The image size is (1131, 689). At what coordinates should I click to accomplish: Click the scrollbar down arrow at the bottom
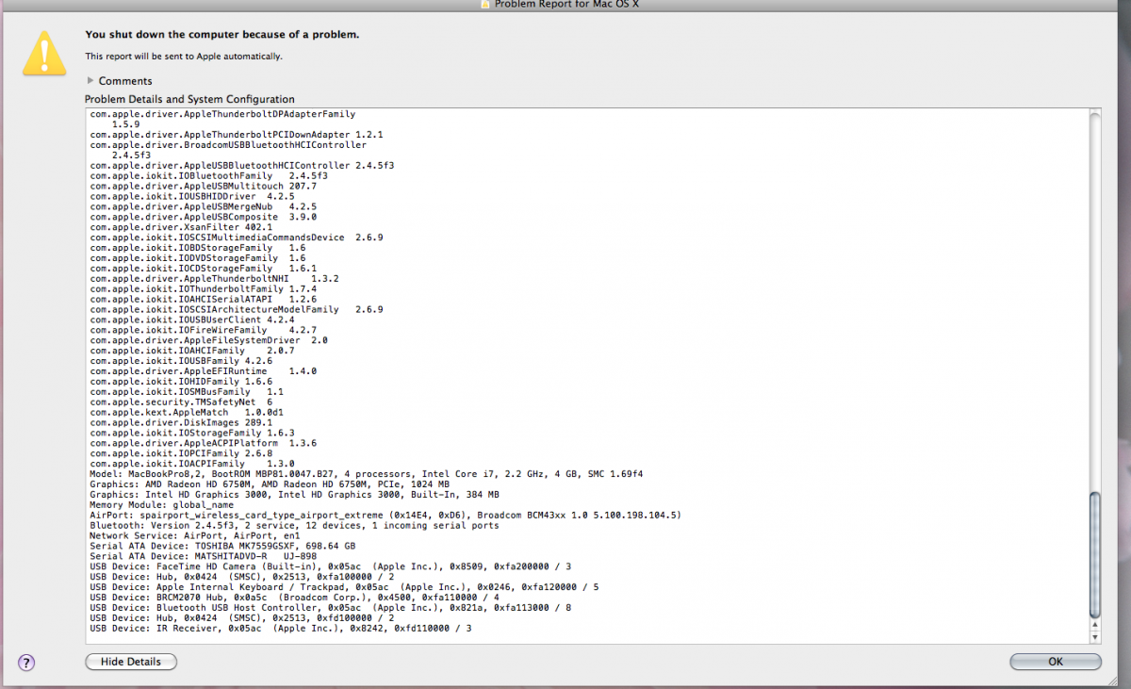click(x=1094, y=637)
